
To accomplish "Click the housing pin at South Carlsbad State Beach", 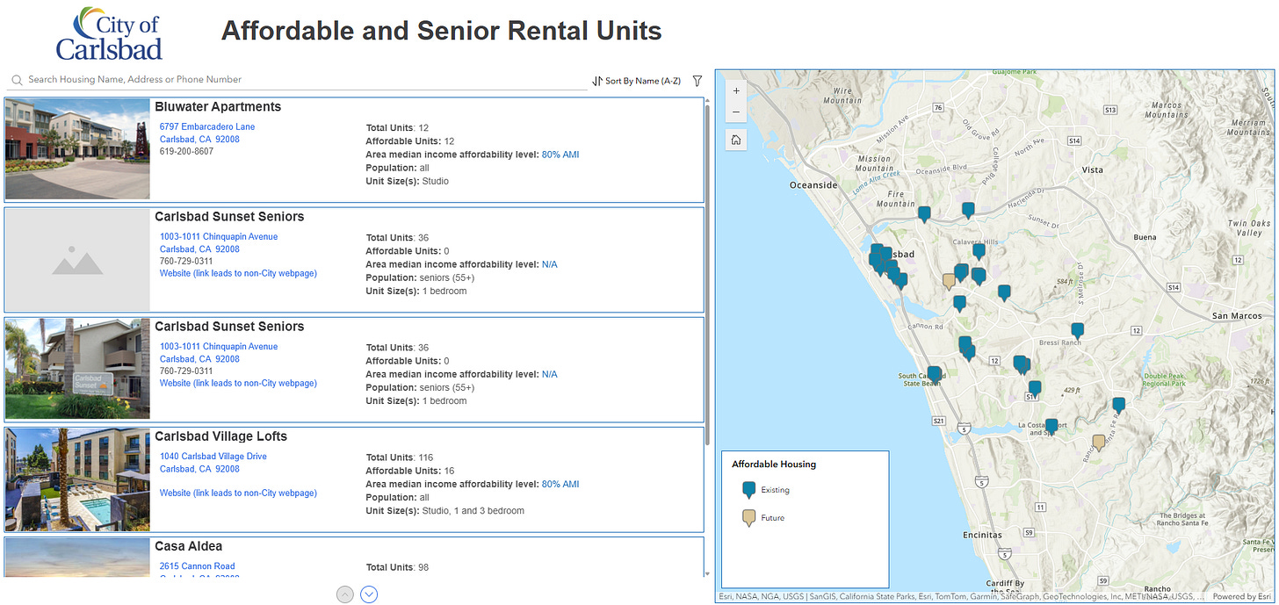I will click(934, 374).
